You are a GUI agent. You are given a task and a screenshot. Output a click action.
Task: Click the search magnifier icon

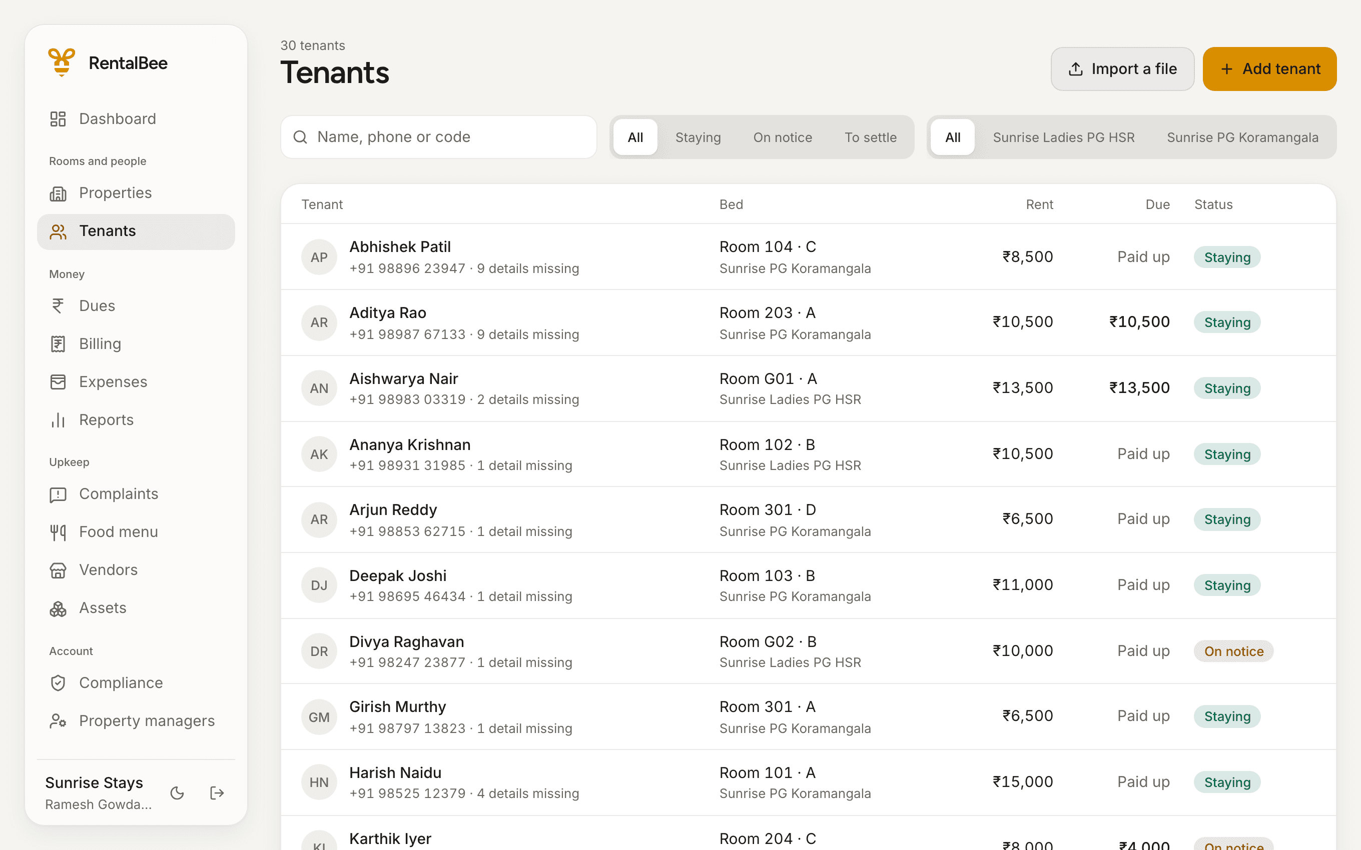[300, 137]
